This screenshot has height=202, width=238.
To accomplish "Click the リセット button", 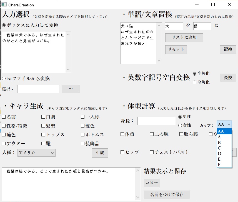I will click(176, 49).
